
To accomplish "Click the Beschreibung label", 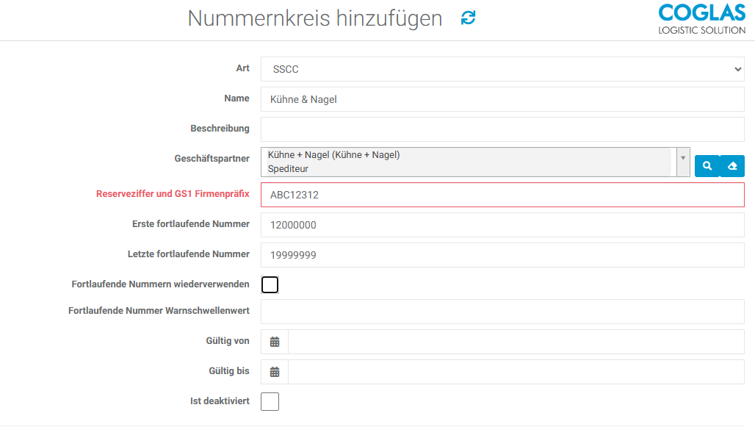I will click(220, 129).
